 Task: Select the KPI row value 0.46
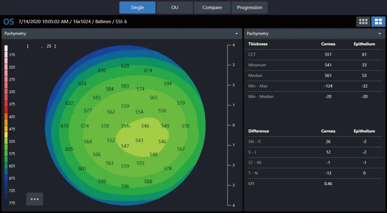click(x=328, y=184)
